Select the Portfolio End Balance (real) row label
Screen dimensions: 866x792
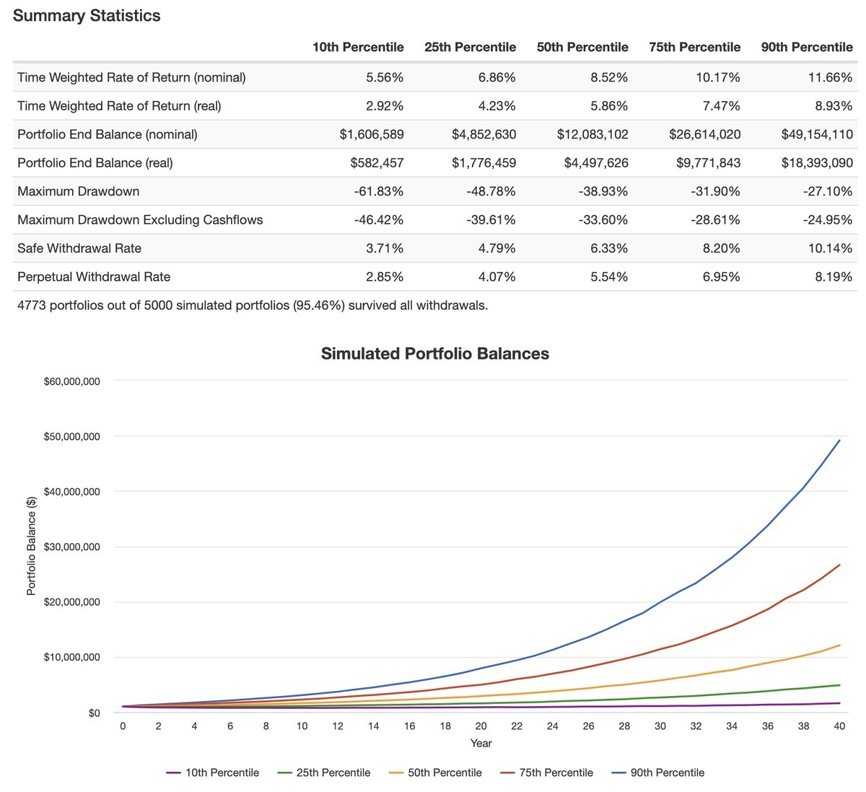[95, 163]
